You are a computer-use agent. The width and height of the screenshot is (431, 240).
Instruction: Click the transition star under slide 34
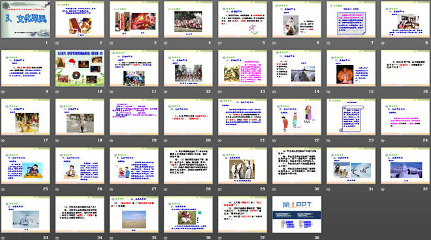click(x=57, y=238)
